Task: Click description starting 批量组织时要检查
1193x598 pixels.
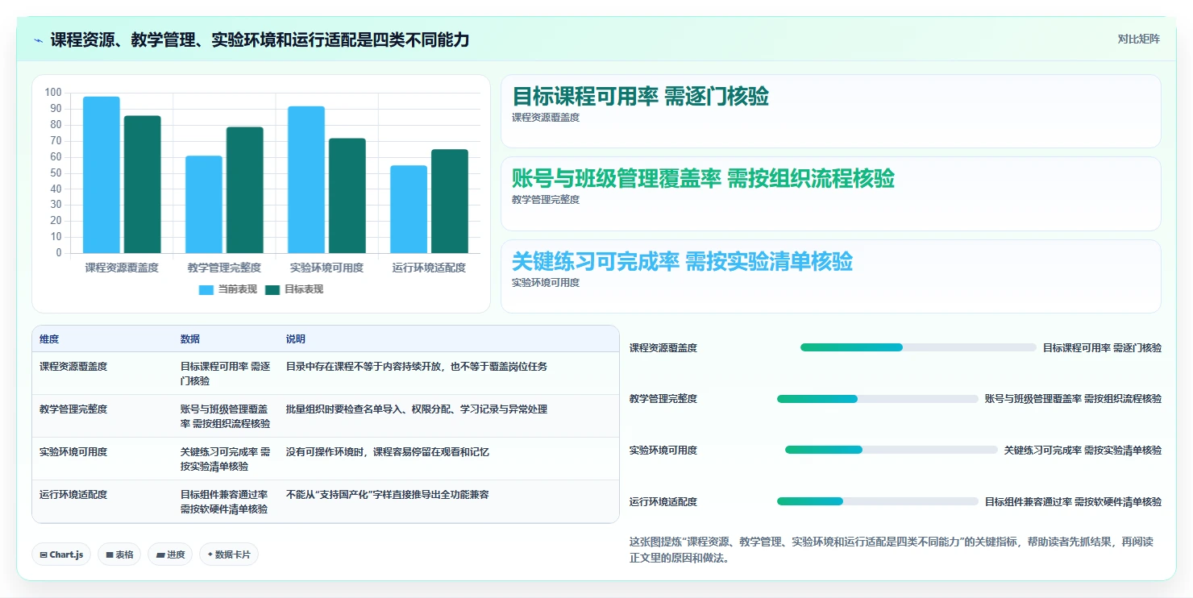Action: [417, 409]
